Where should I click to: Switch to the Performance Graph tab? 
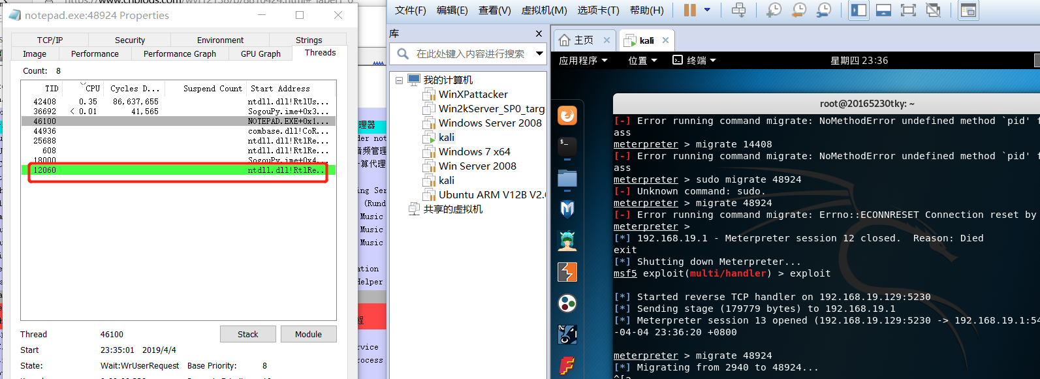tap(180, 53)
